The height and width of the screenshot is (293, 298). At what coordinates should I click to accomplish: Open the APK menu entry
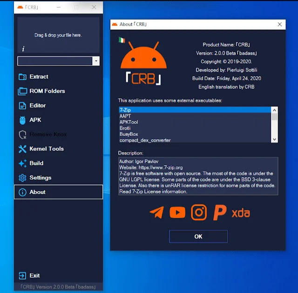pos(58,120)
